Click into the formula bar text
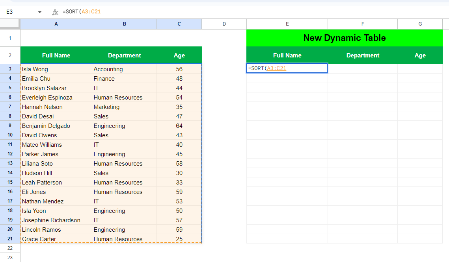Viewport: 449px width, 262px height. click(82, 12)
